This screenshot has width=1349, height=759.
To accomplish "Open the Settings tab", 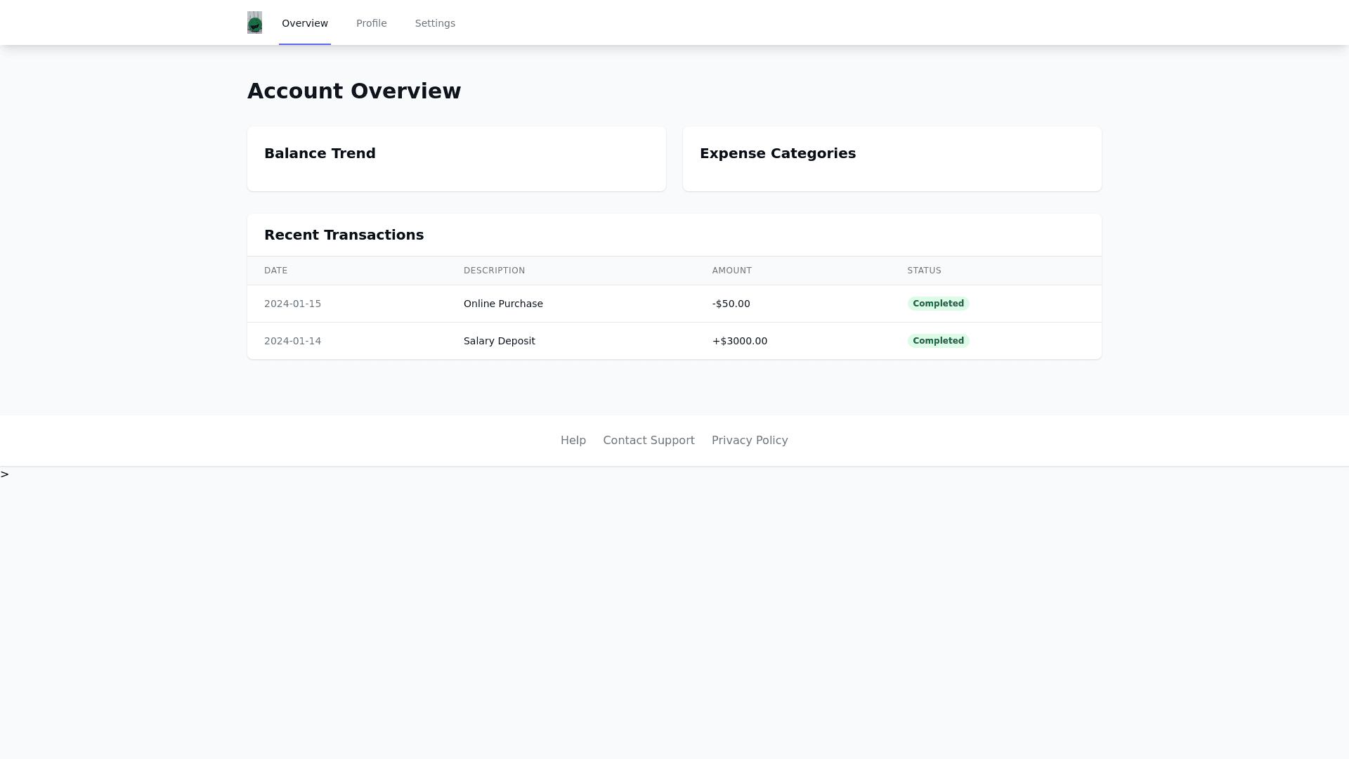I will pyautogui.click(x=435, y=23).
